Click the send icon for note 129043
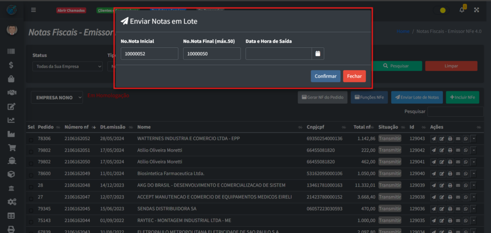This screenshot has width=491, height=233. [x=434, y=139]
